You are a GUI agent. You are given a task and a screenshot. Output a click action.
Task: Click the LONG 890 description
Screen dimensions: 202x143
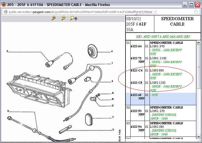(x=157, y=70)
